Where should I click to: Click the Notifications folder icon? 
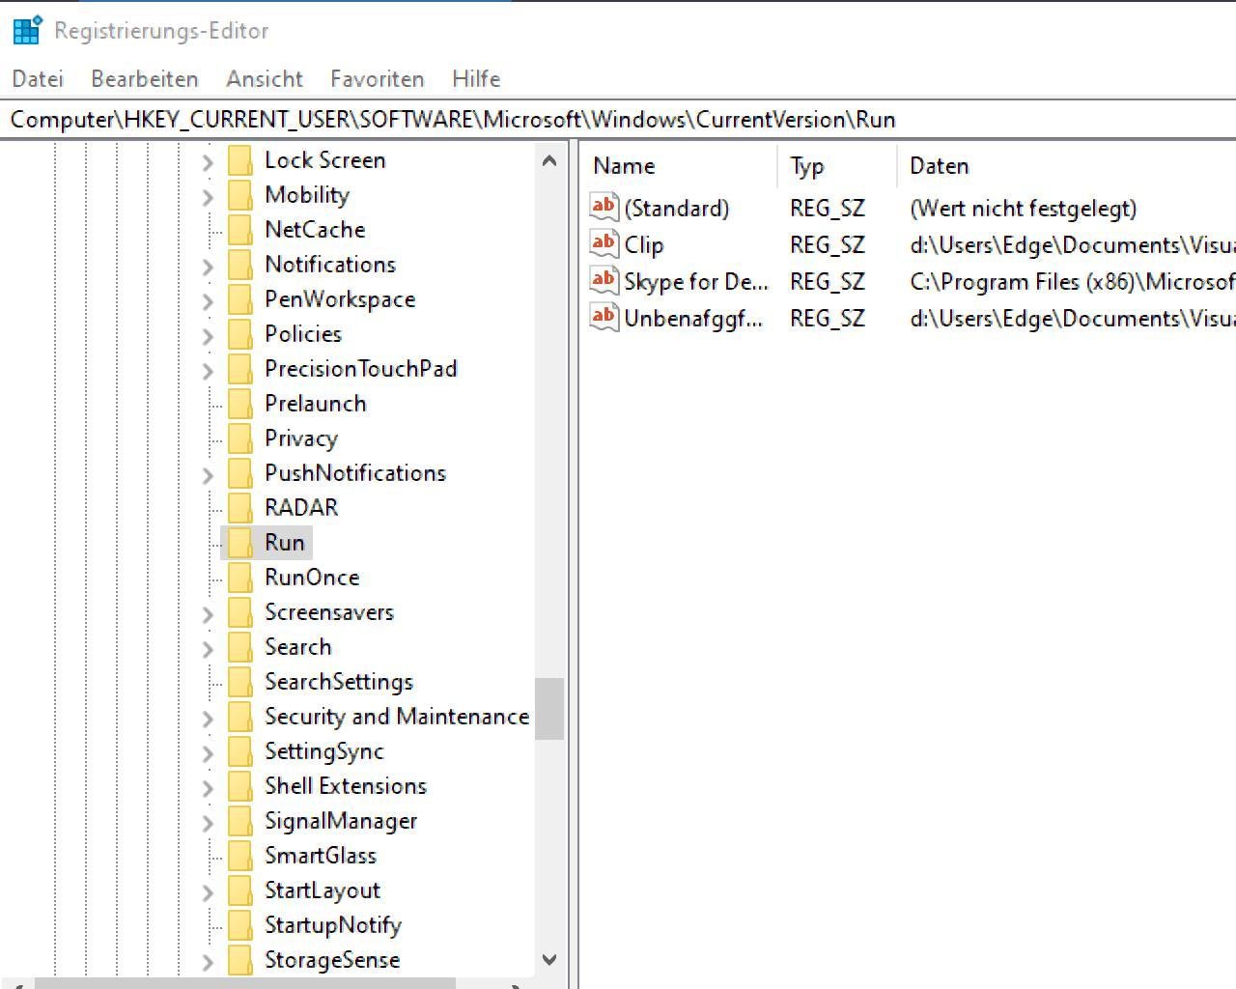click(x=240, y=265)
